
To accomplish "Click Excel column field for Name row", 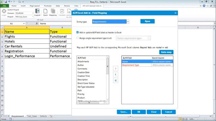I will point(162,62).
